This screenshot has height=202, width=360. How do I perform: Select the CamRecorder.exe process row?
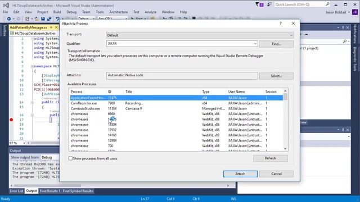point(176,103)
